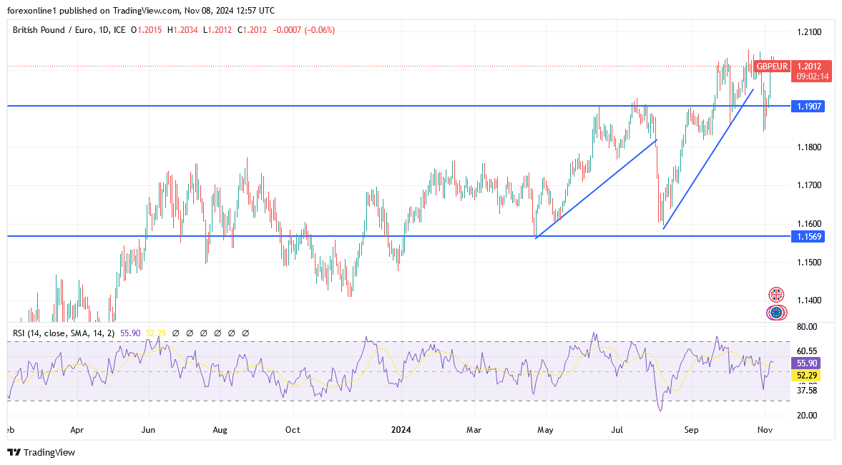Open the forexonline1 publication header text
The image size is (842, 465).
141,11
